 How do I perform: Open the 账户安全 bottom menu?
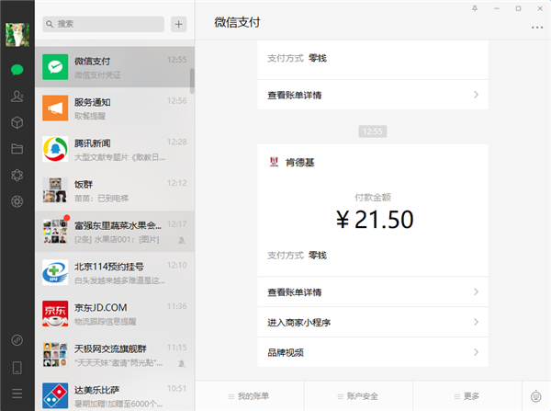358,396
